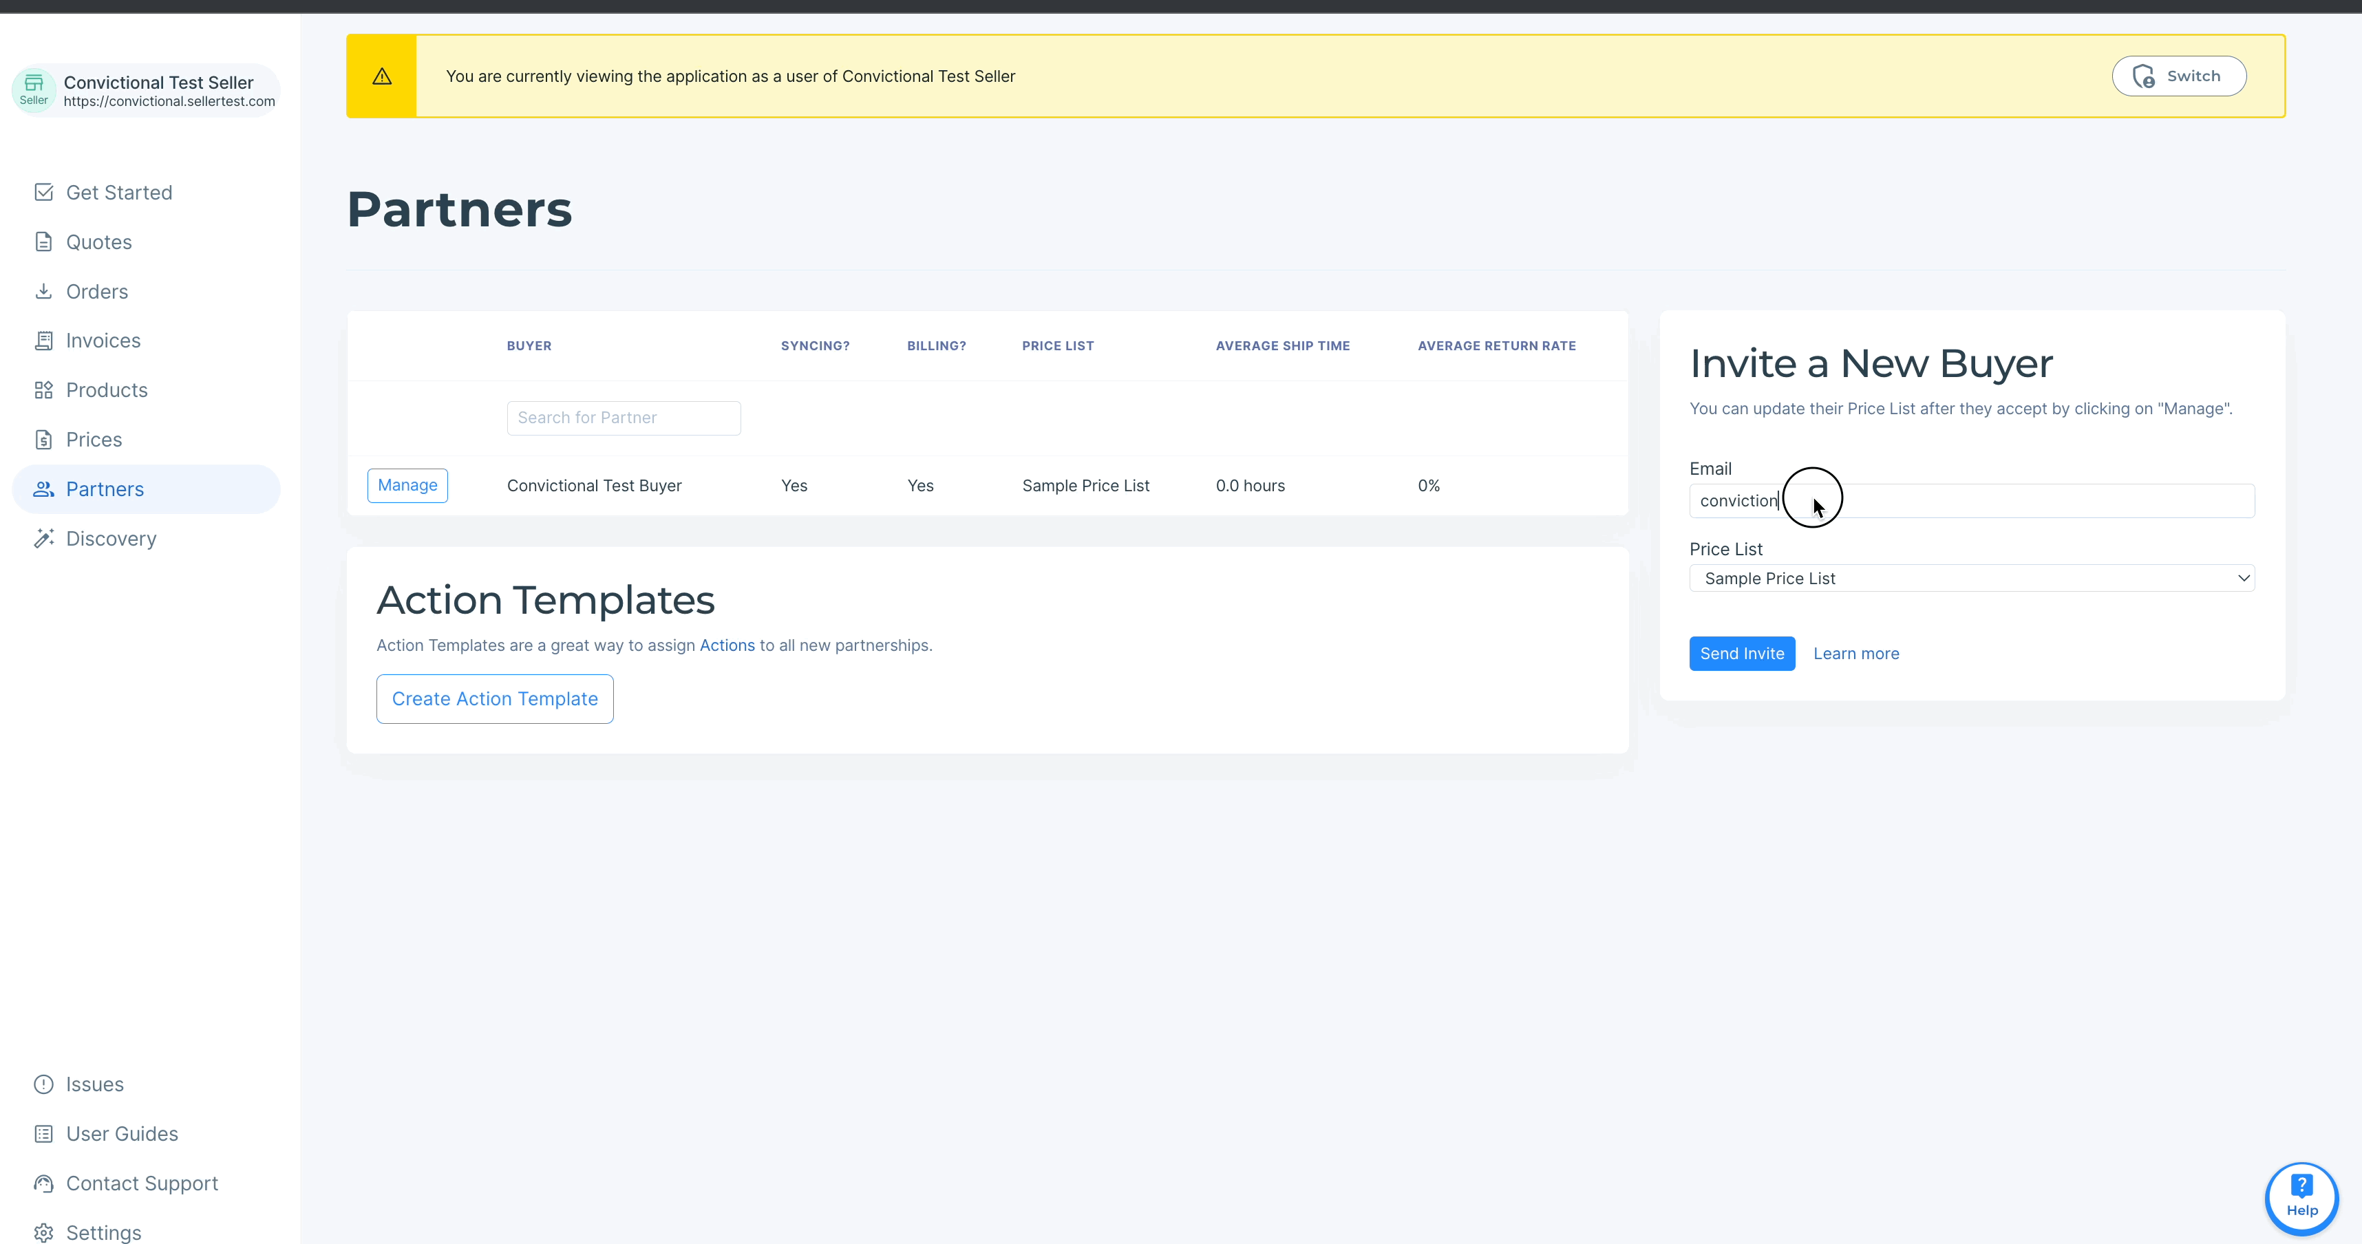
Task: Click the Orders download icon
Action: point(43,292)
